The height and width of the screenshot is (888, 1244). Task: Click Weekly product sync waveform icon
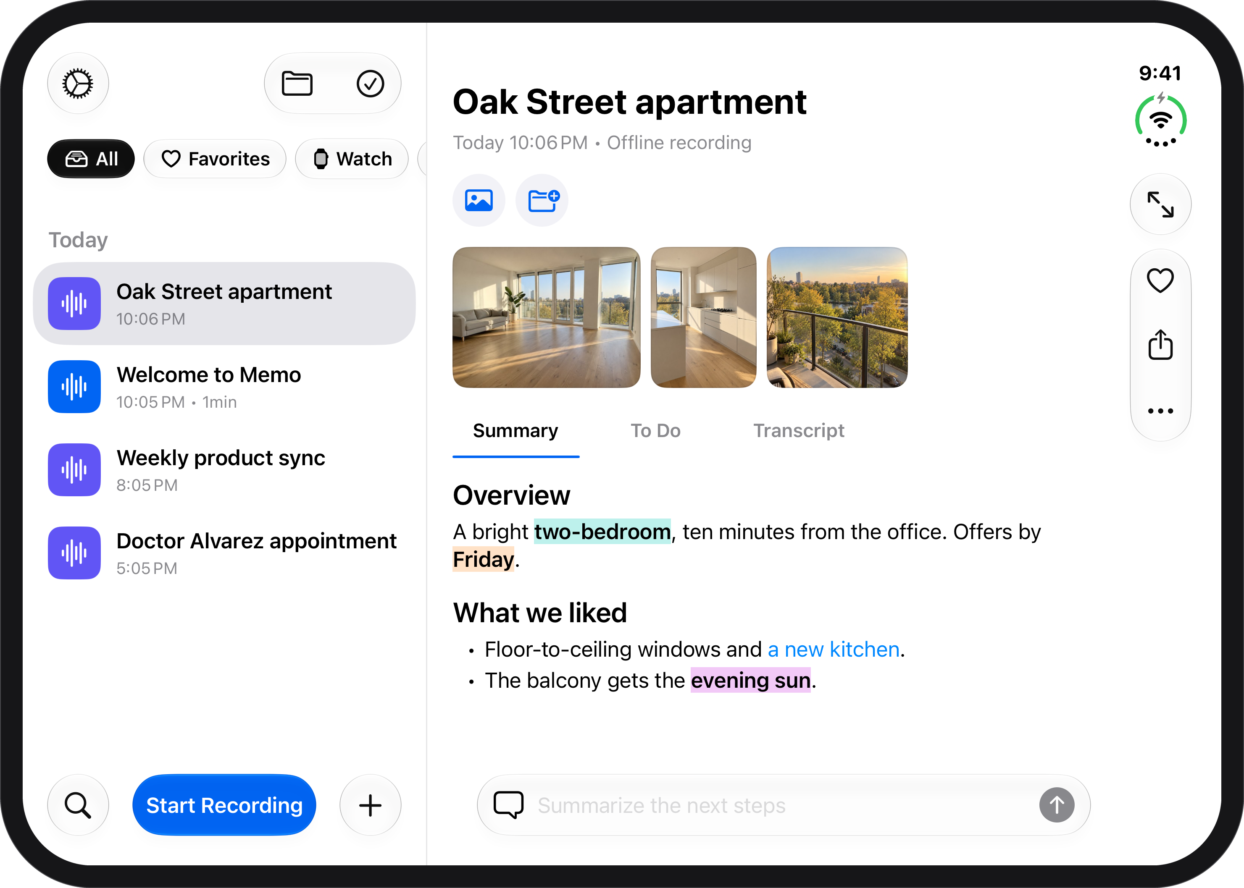point(74,470)
